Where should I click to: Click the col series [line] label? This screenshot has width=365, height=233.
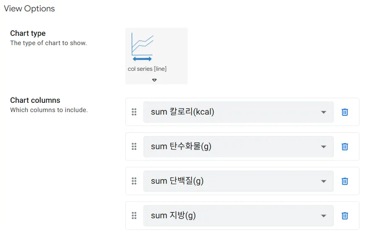coord(147,69)
